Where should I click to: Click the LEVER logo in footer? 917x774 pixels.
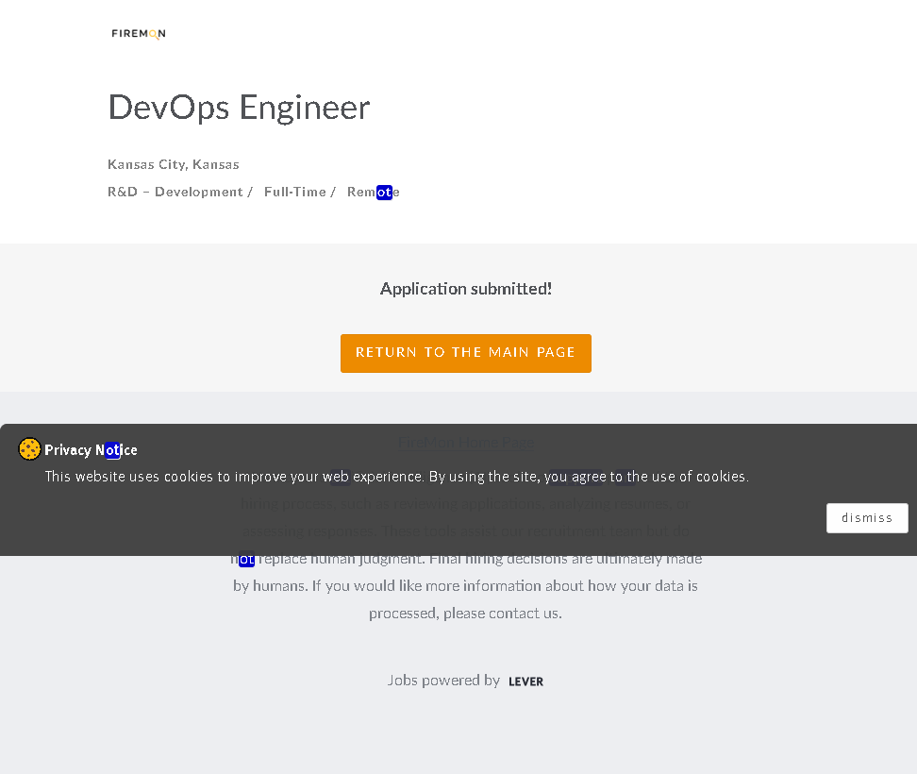[525, 681]
